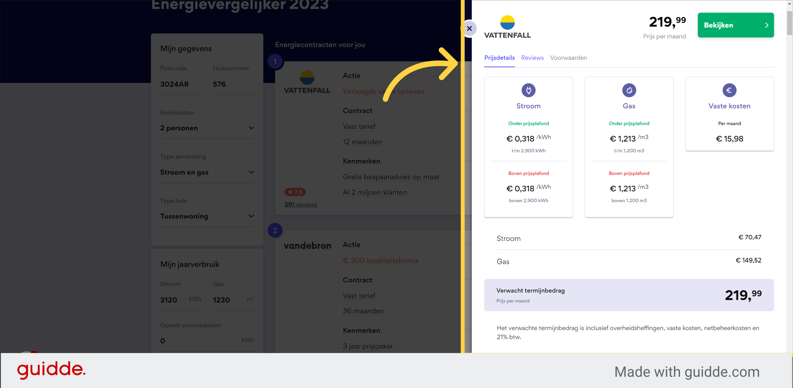Screen dimensions: 793x388
Task: Click the Stroom plug icon
Action: (528, 90)
